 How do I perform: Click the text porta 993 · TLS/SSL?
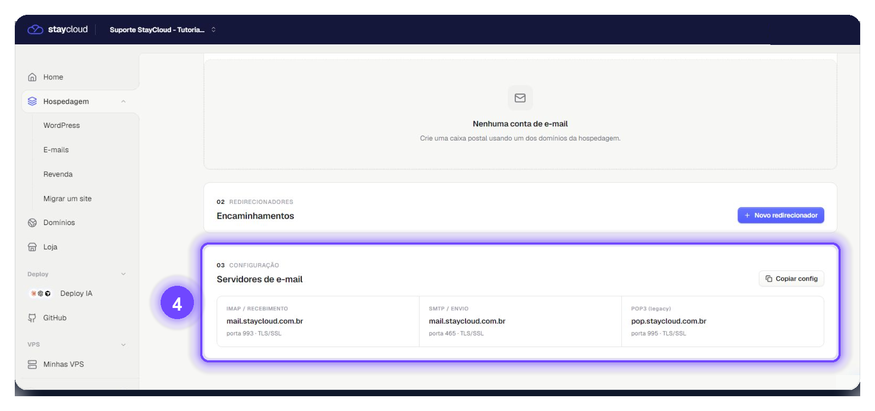click(254, 333)
